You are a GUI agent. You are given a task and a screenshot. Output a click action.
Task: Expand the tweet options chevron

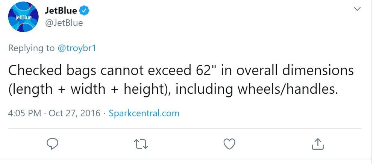click(x=357, y=9)
